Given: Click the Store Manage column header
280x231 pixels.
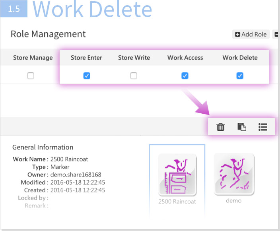Looking at the screenshot, I should pyautogui.click(x=33, y=58).
